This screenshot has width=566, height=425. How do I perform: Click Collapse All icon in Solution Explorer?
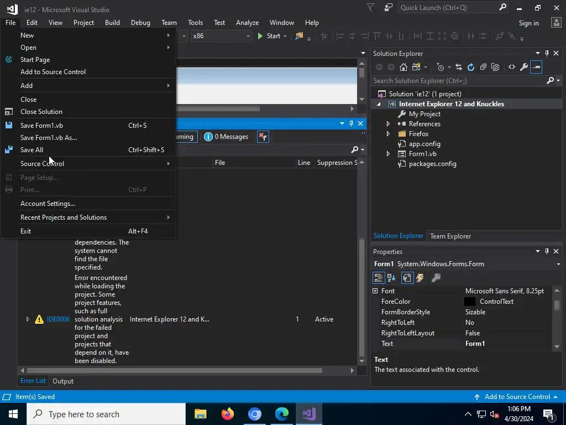pyautogui.click(x=483, y=67)
